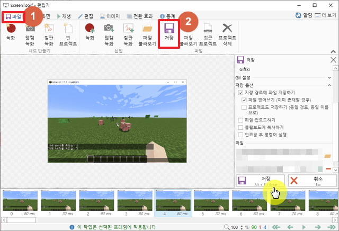The height and width of the screenshot is (231, 339).
Task: Click the zoom magnifier icon
Action: 227,227
